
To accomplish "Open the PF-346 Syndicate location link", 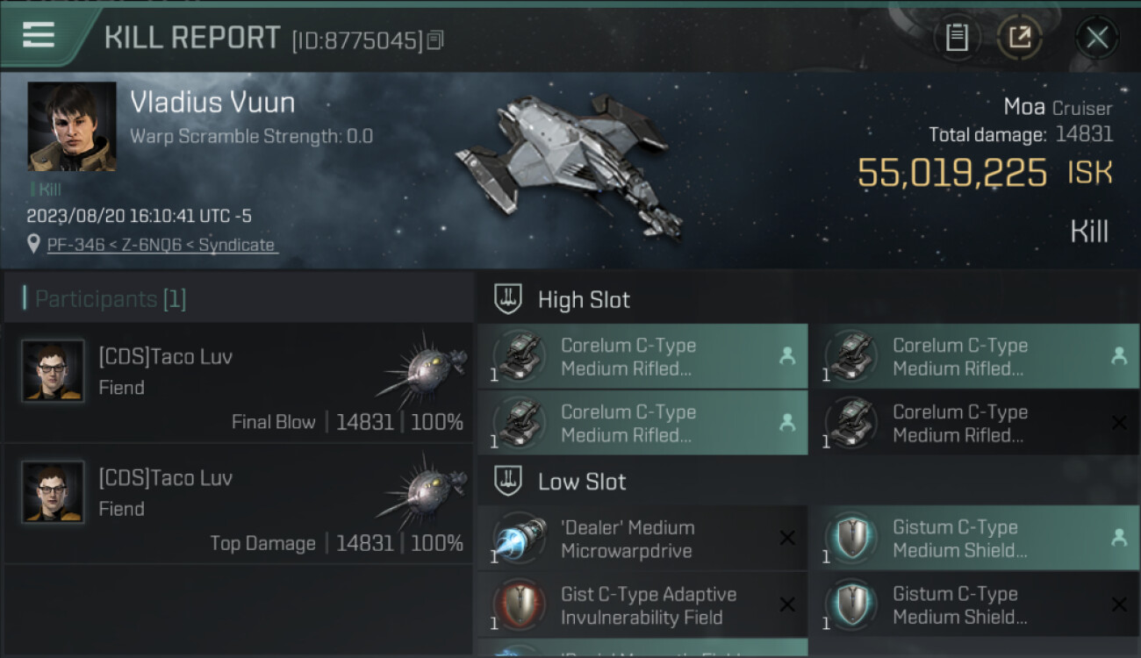I will click(x=161, y=245).
